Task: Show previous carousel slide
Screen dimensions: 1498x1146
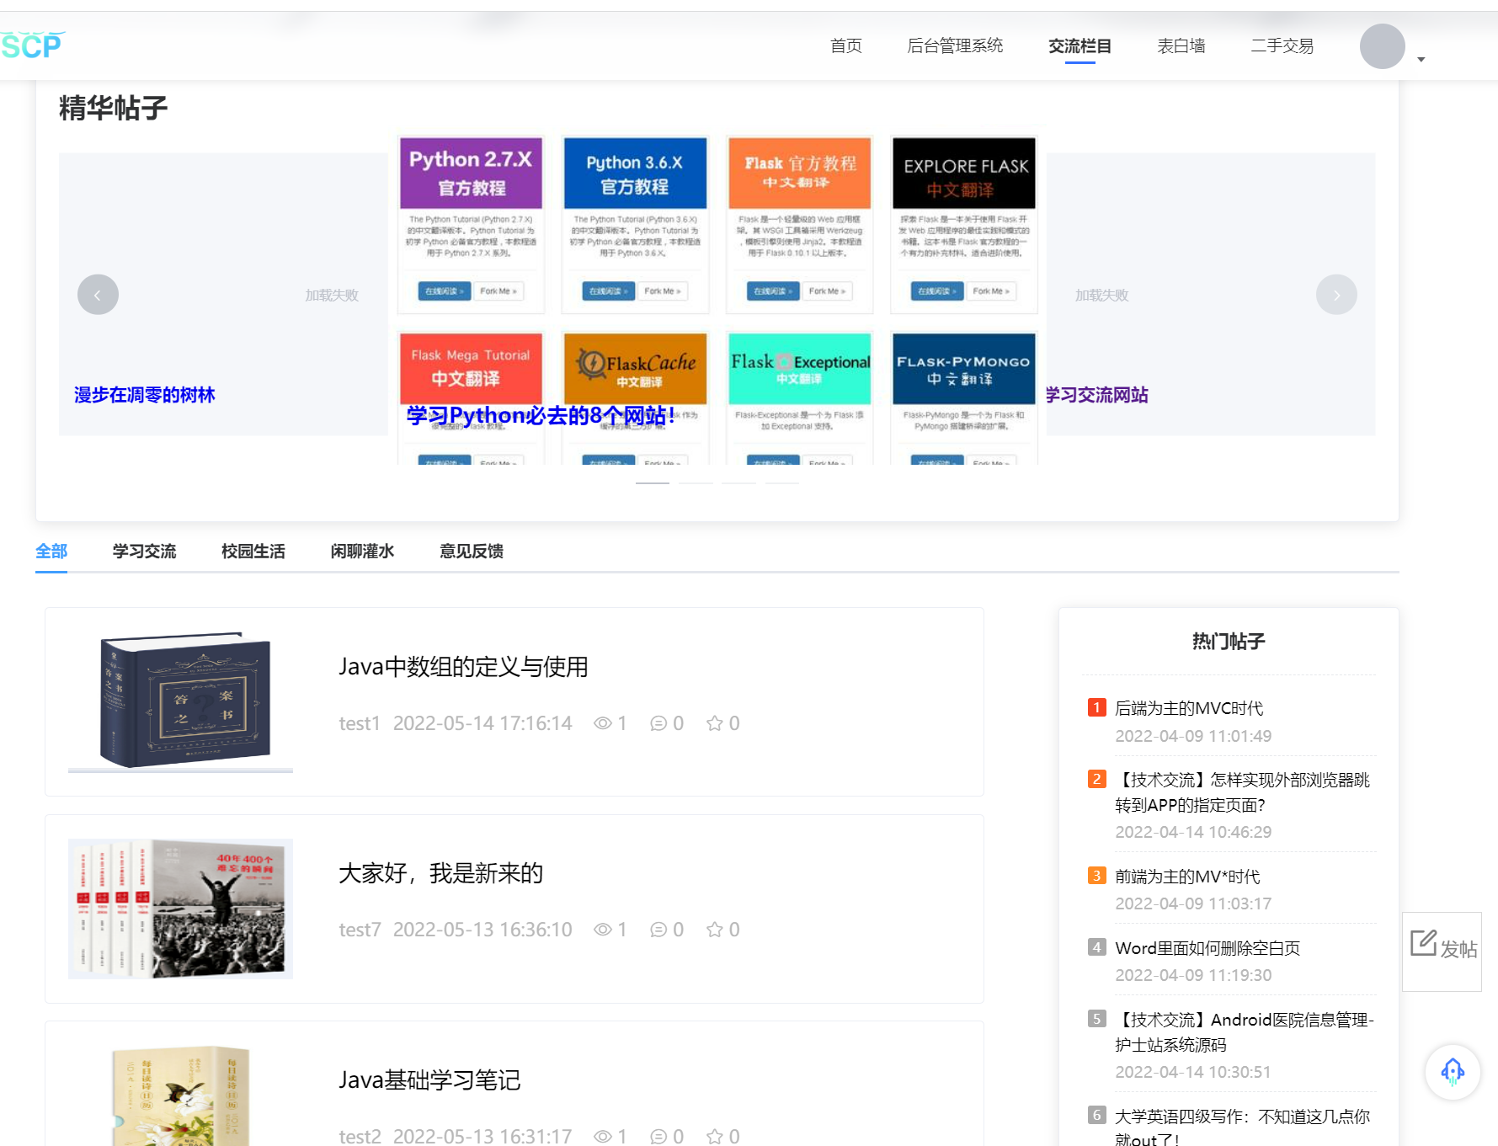Action: [98, 295]
